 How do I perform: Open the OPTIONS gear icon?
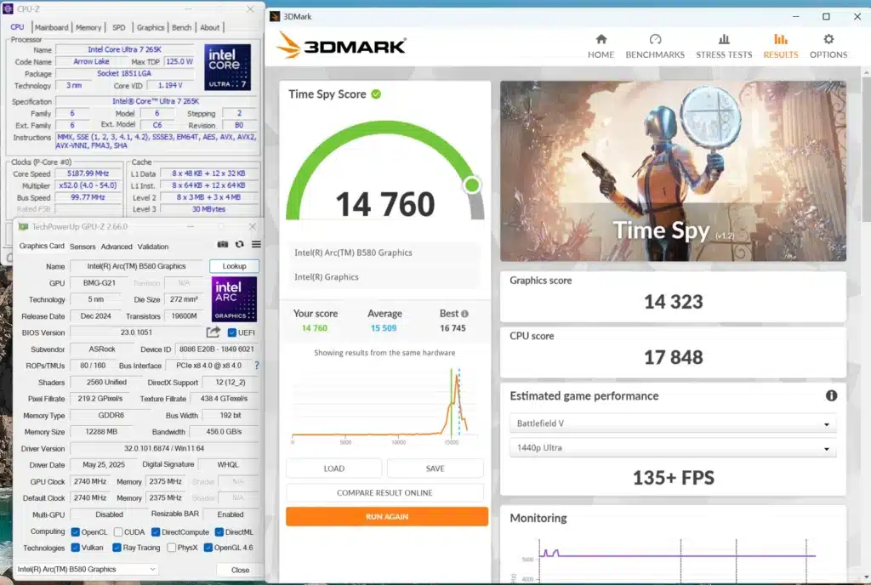pyautogui.click(x=828, y=39)
